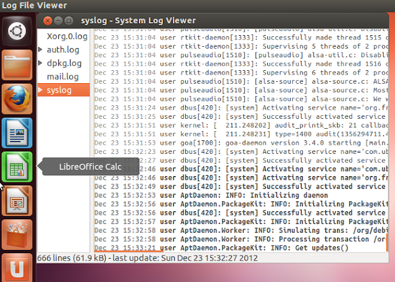This screenshot has height=282, width=395.
Task: Click the status bar showing 666 lines
Action: point(212,258)
